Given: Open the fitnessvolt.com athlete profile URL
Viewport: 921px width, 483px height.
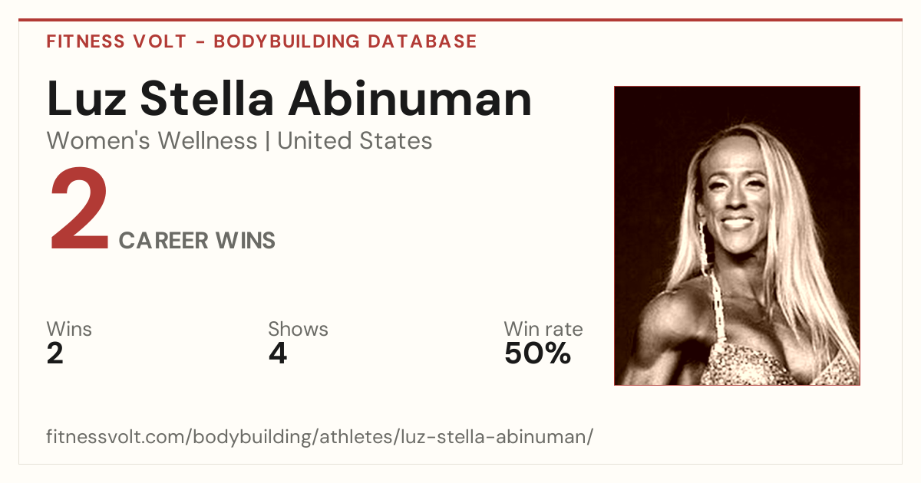Looking at the screenshot, I should 320,437.
